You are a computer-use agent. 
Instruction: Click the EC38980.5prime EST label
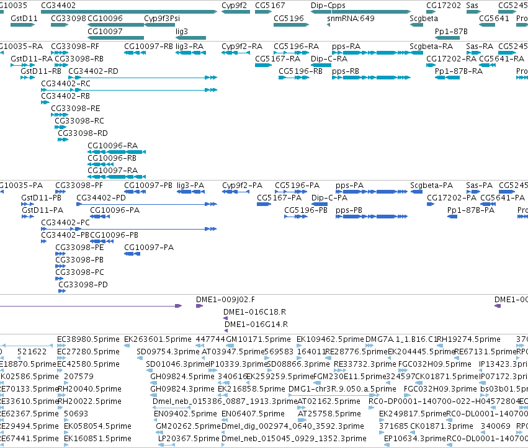point(88,339)
